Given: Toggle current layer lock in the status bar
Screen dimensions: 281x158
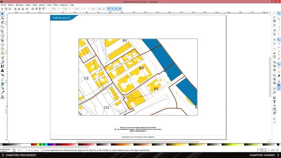Looking at the screenshot, I should coord(32,150).
